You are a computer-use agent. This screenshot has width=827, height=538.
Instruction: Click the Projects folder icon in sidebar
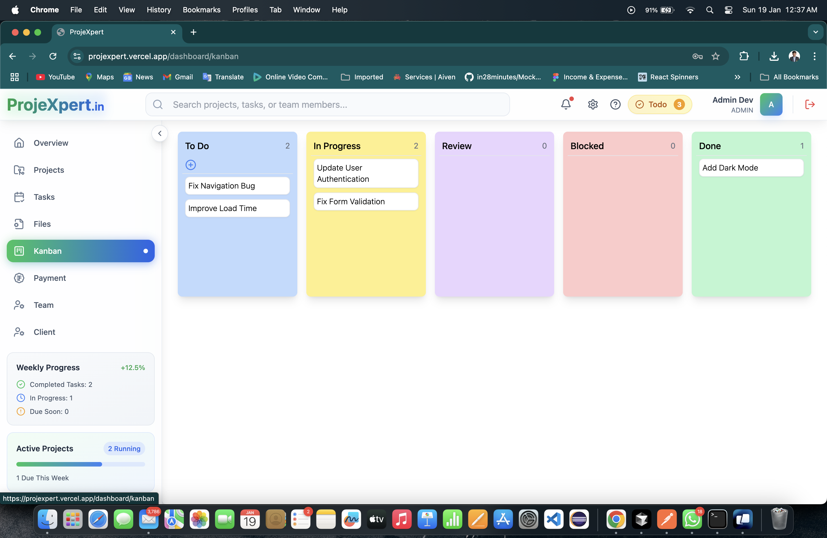pos(19,170)
